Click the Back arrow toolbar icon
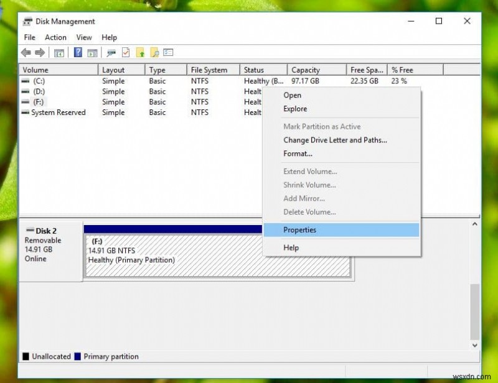The height and width of the screenshot is (383, 498). click(x=26, y=53)
